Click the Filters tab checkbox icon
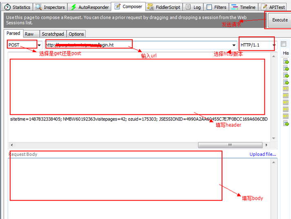The width and height of the screenshot is (291, 219). pyautogui.click(x=209, y=7)
